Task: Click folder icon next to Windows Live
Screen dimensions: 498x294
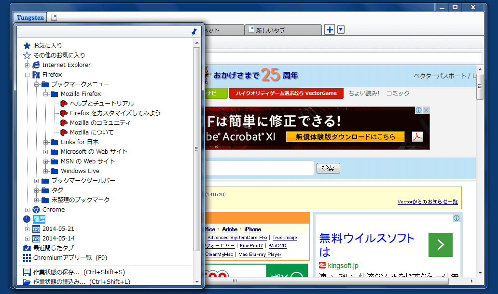Action: (55, 171)
